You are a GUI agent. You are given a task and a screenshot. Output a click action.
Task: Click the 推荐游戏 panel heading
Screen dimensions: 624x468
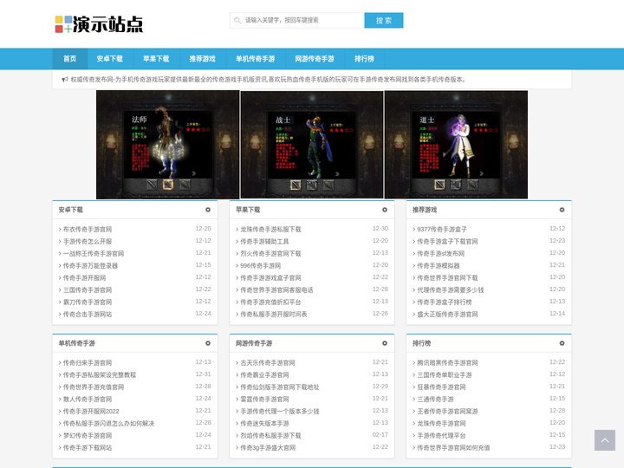[x=425, y=210]
